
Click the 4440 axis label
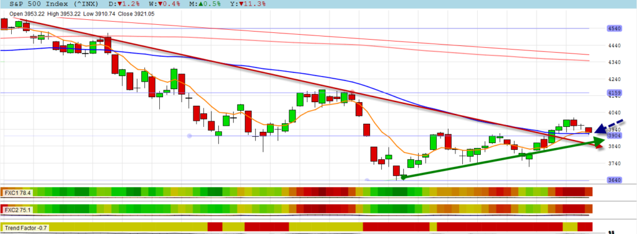coord(614,45)
